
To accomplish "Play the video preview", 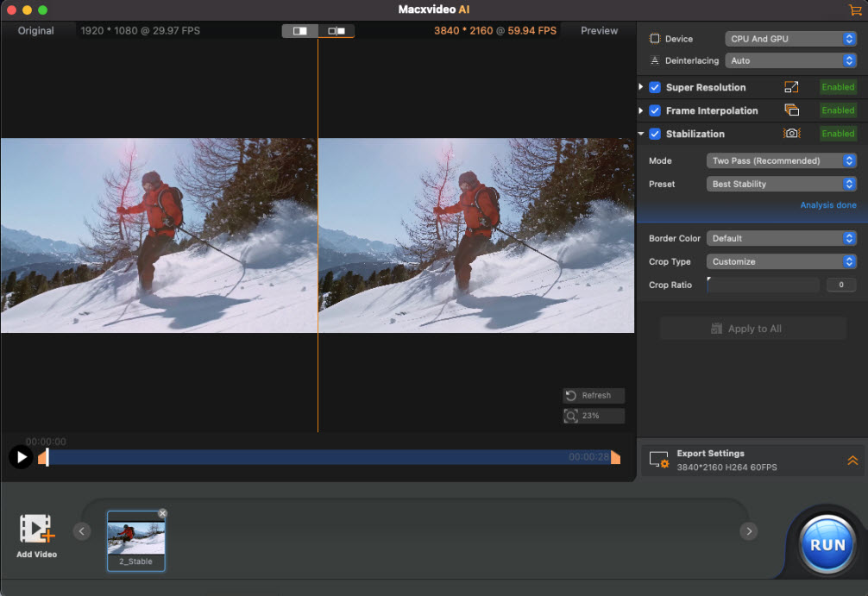I will pyautogui.click(x=21, y=457).
